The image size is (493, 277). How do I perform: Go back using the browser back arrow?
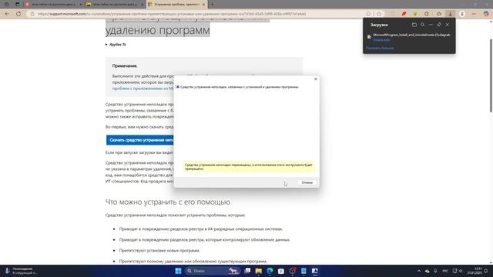tap(7, 14)
